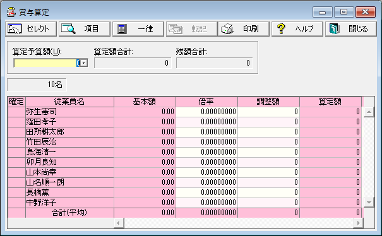Close the window with red X
The width and height of the screenshot is (382, 236).
pyautogui.click(x=365, y=12)
